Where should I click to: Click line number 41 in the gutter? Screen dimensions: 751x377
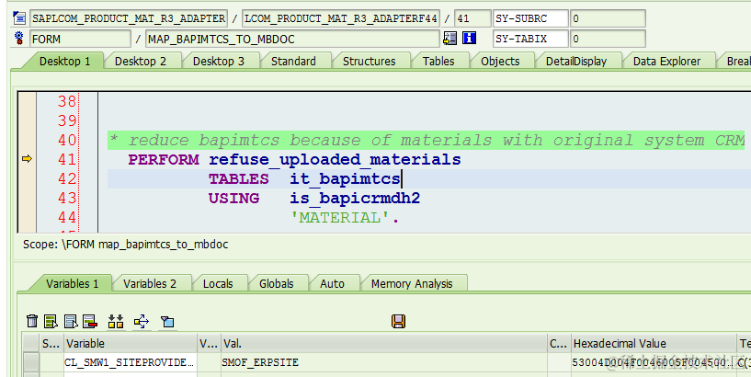pos(66,159)
